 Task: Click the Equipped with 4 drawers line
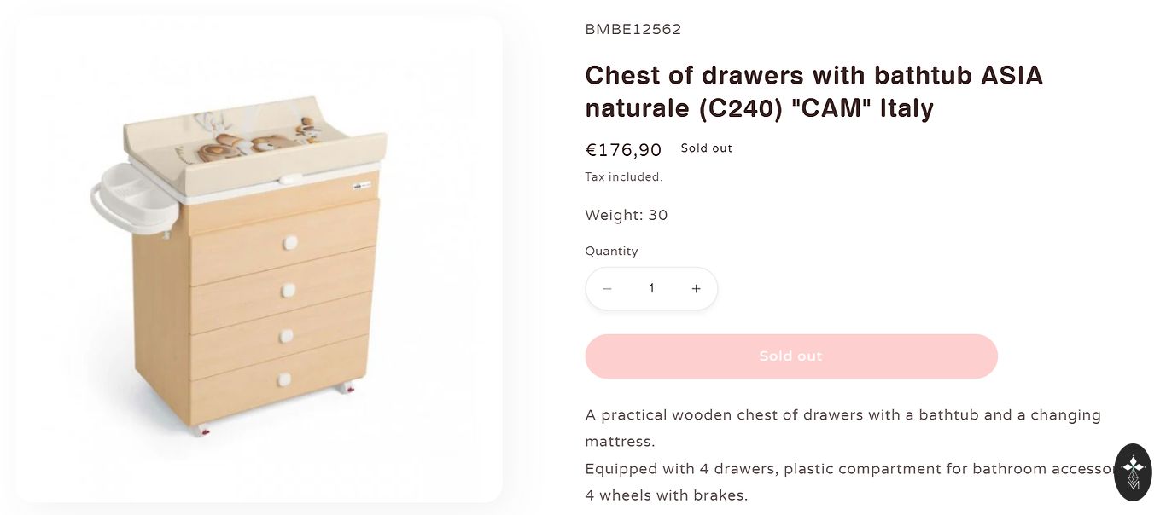tap(845, 469)
